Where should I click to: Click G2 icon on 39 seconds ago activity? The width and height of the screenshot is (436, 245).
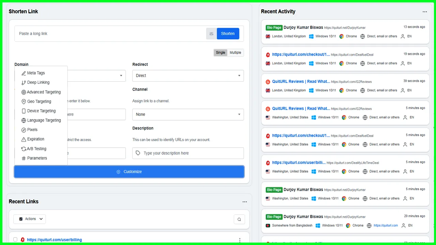click(268, 82)
